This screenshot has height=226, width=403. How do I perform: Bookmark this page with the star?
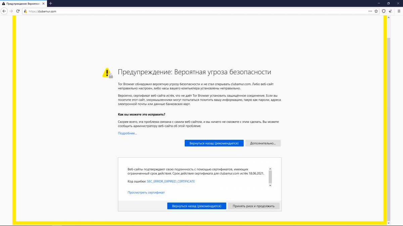tap(376, 11)
